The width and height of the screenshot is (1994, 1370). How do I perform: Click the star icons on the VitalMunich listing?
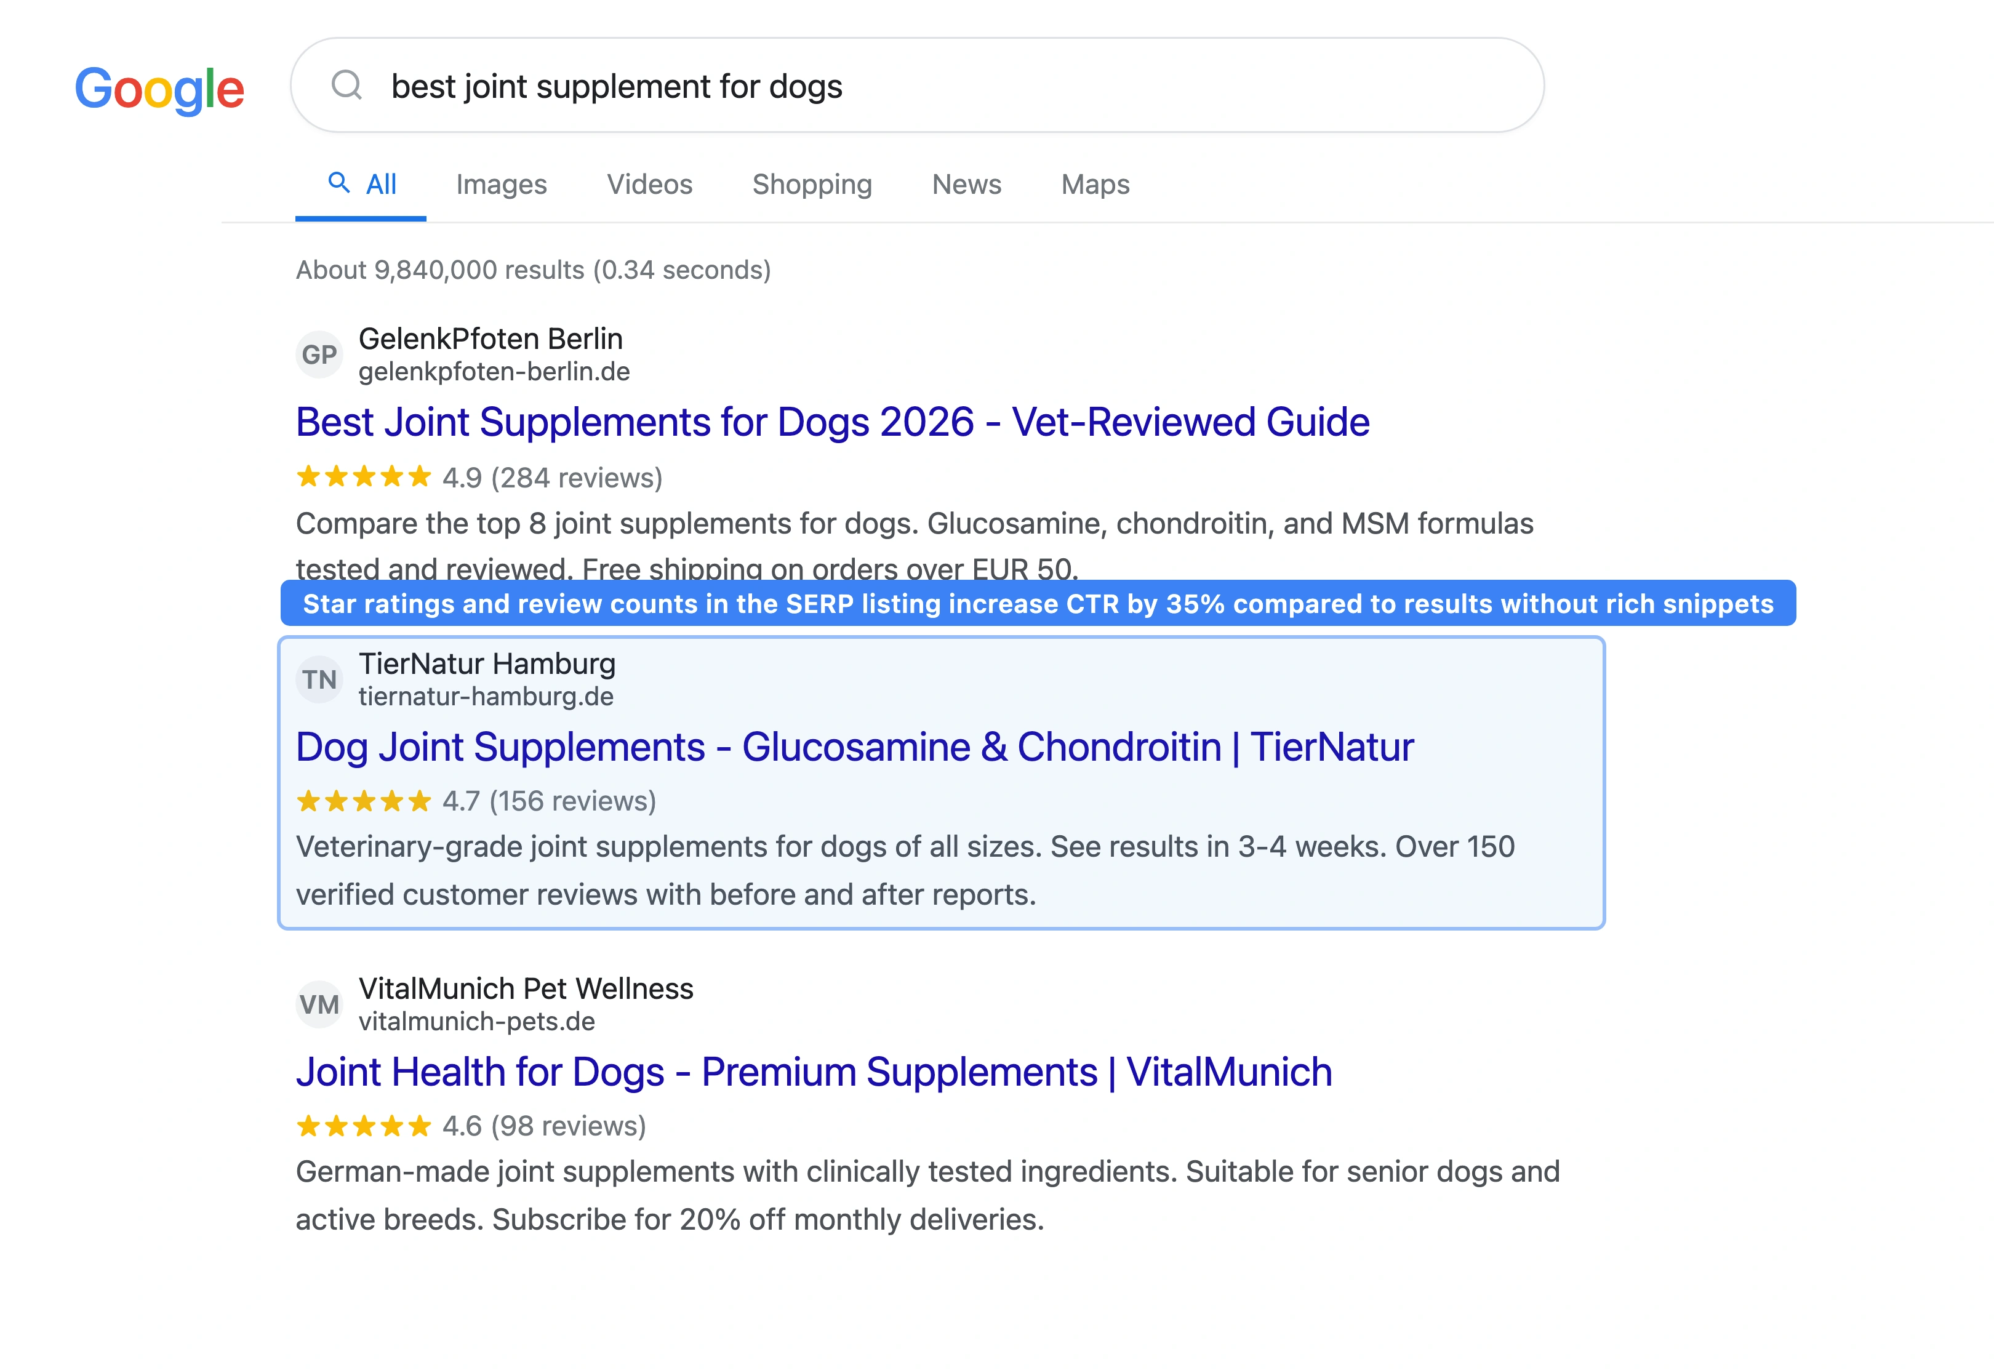(362, 1125)
